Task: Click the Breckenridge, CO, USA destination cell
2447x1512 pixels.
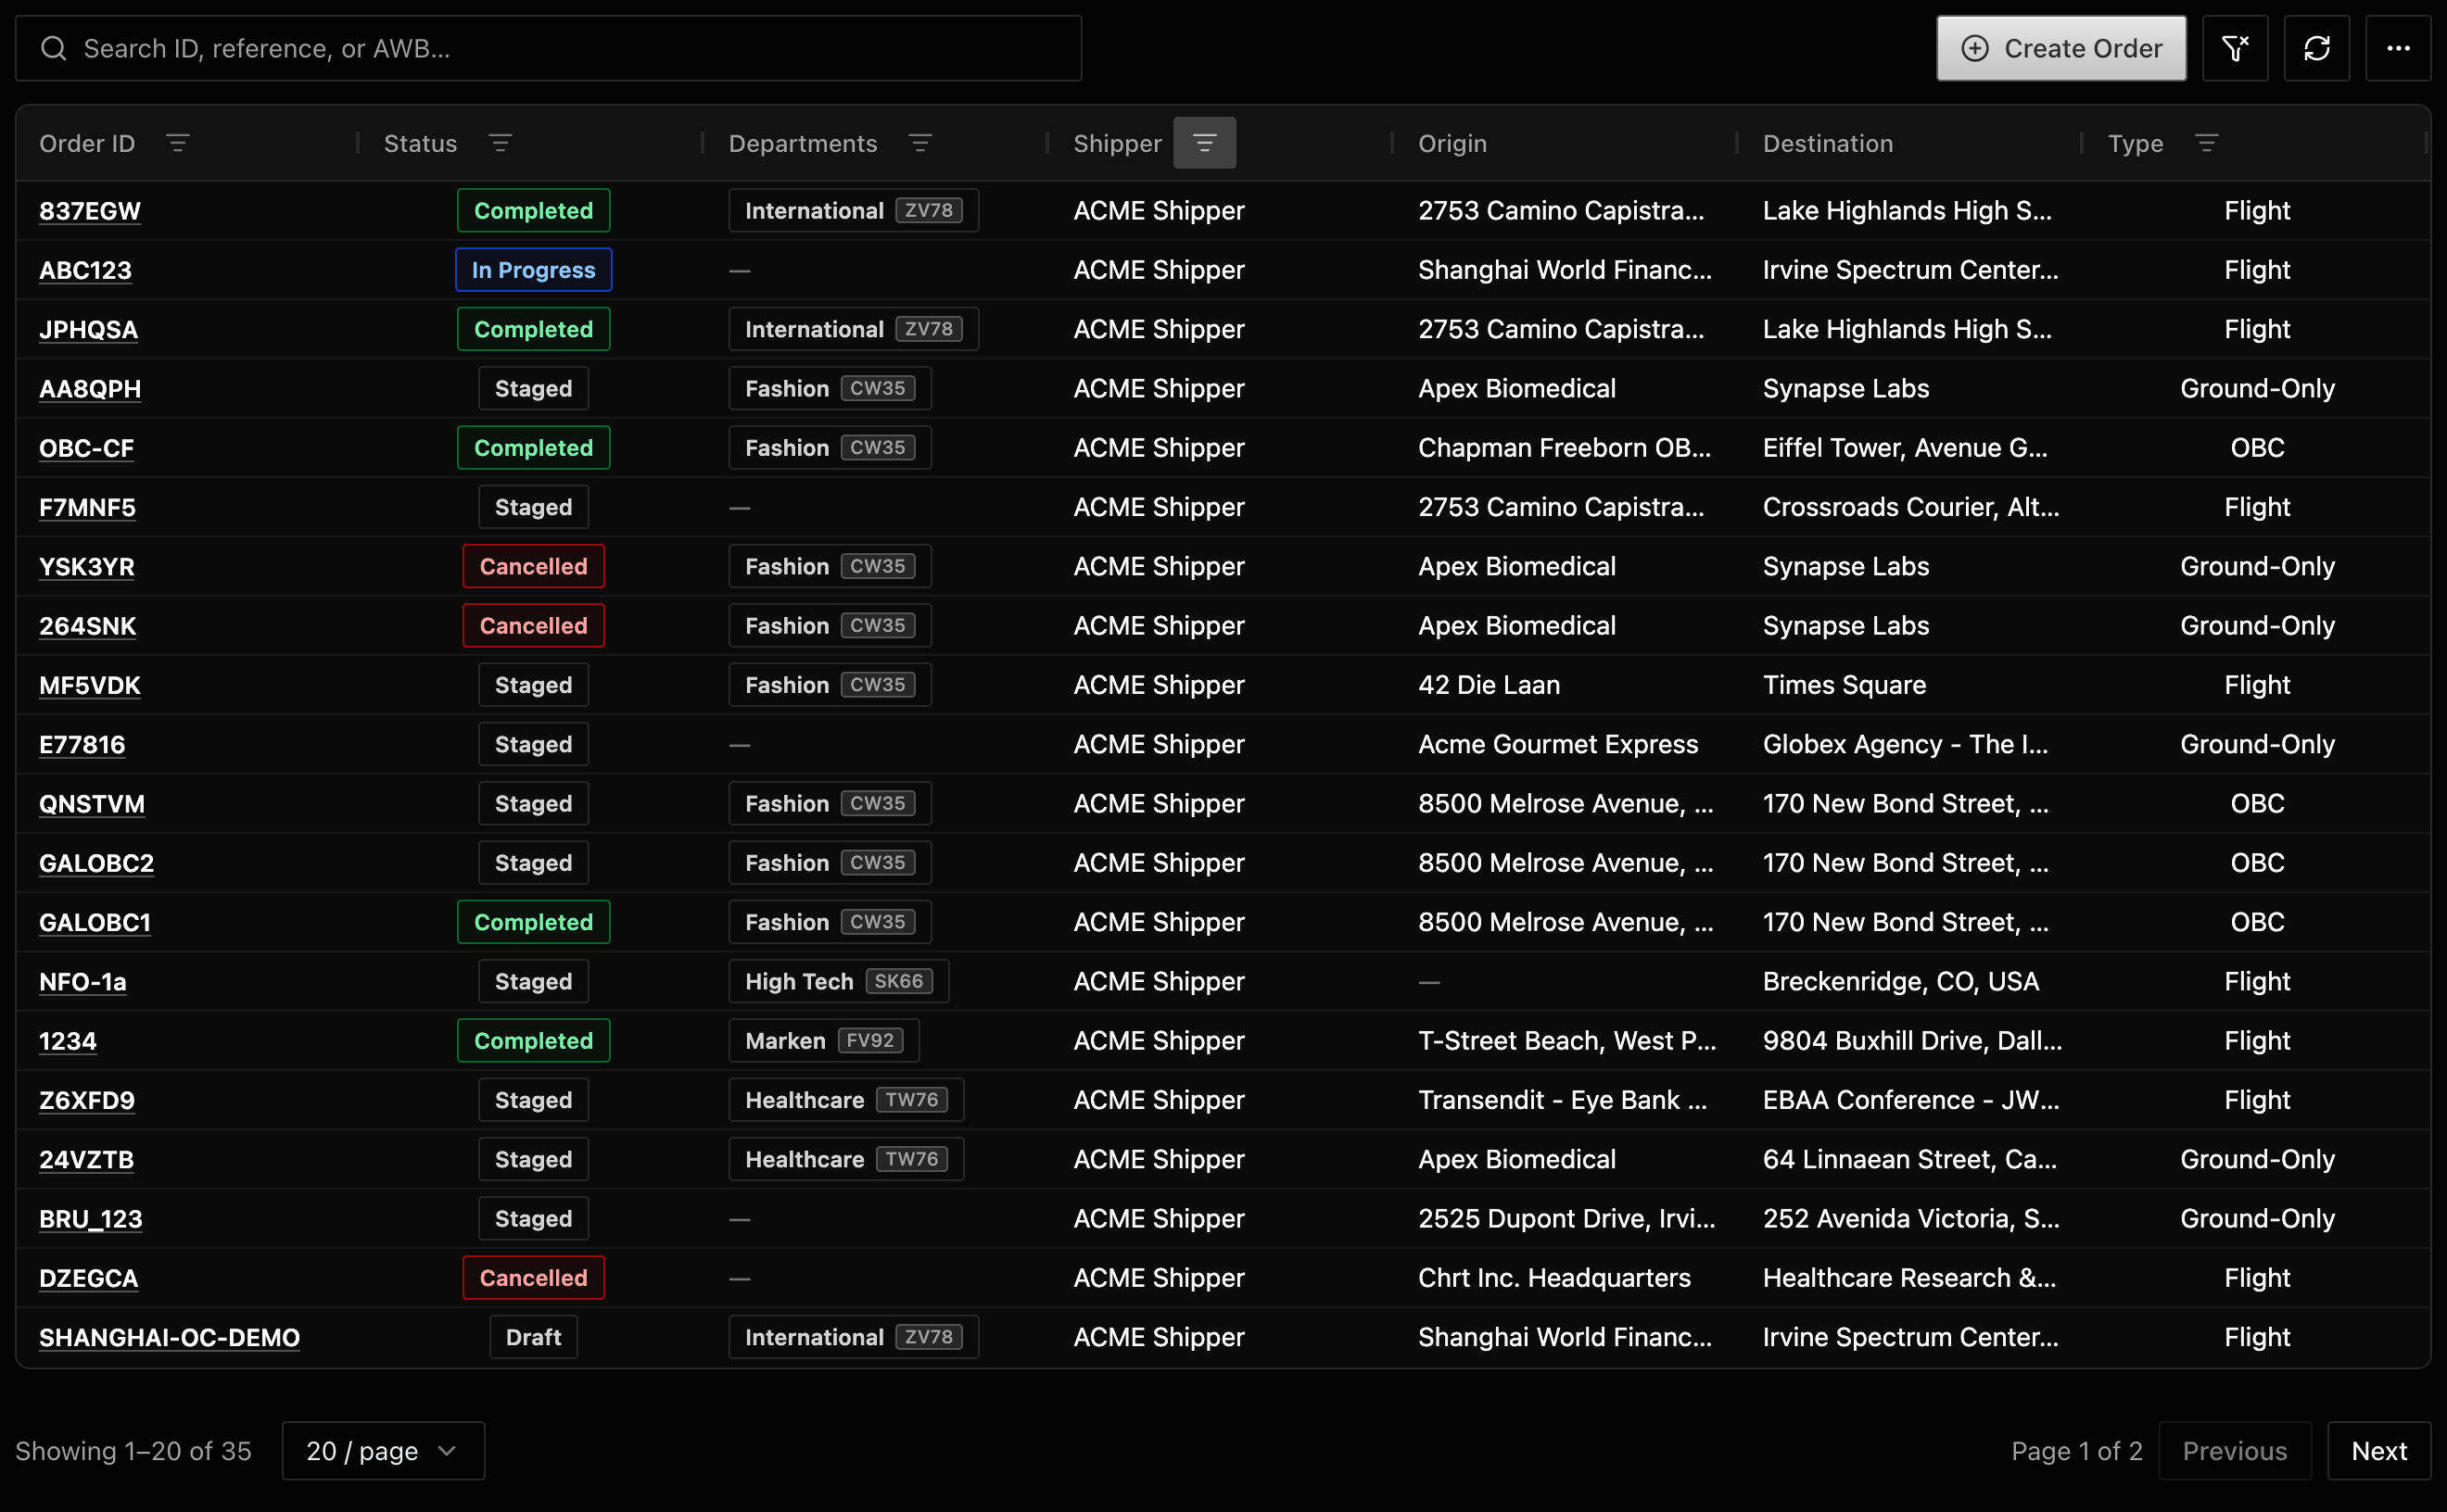Action: [1900, 982]
